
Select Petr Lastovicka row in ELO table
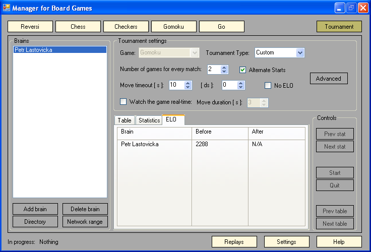pos(211,144)
